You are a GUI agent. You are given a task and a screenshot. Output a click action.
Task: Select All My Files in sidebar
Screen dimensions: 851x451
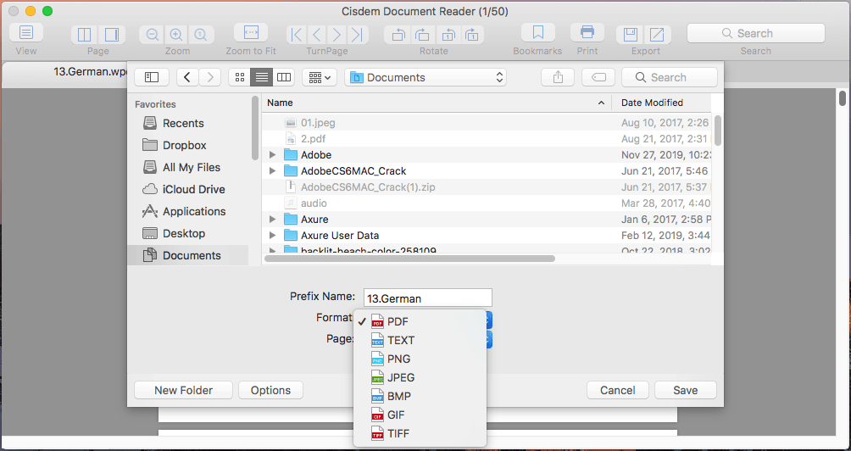pos(187,167)
